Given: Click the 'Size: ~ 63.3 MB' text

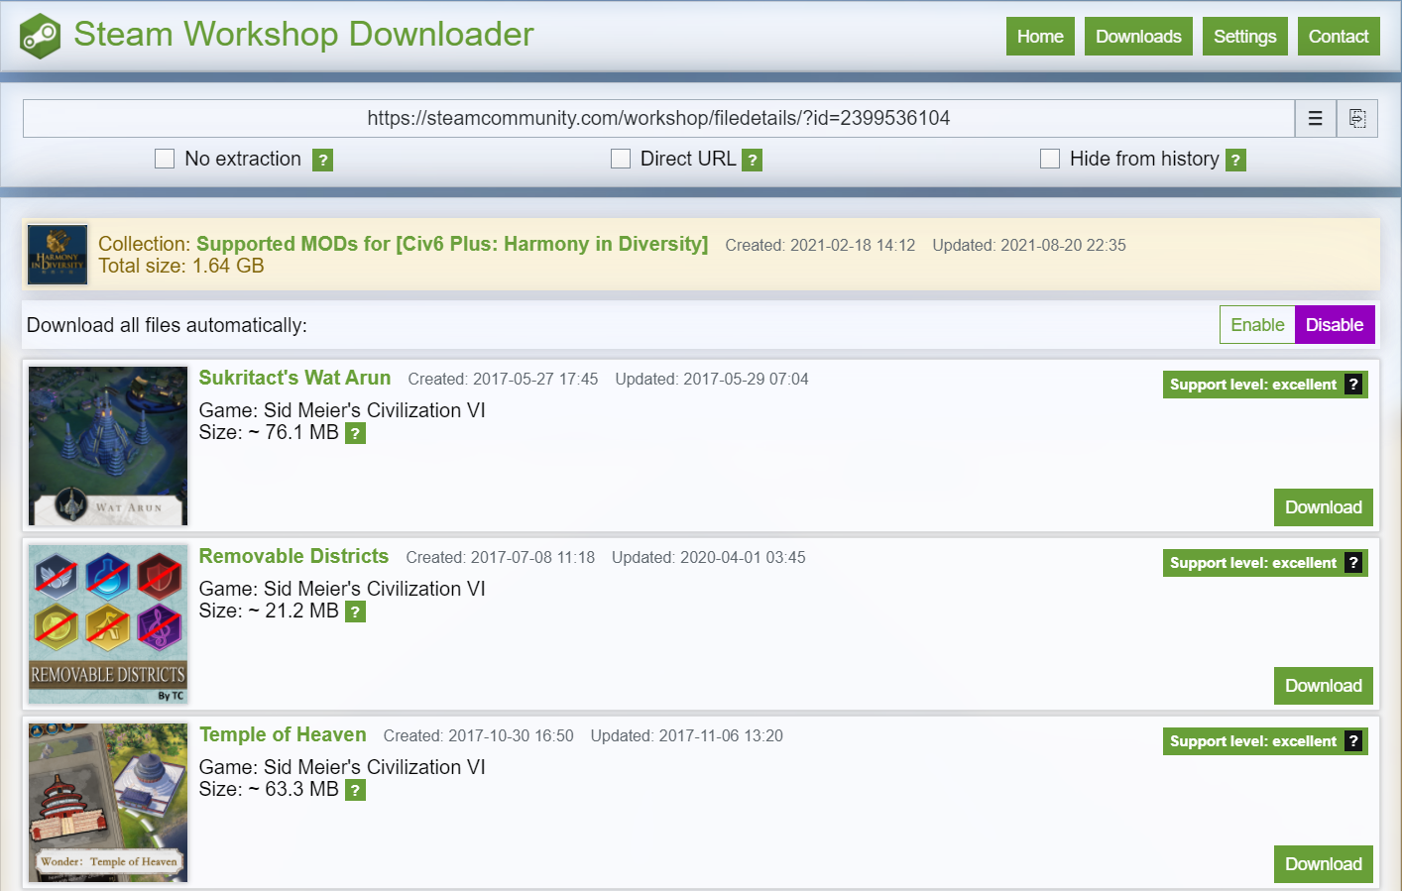Looking at the screenshot, I should (x=269, y=790).
